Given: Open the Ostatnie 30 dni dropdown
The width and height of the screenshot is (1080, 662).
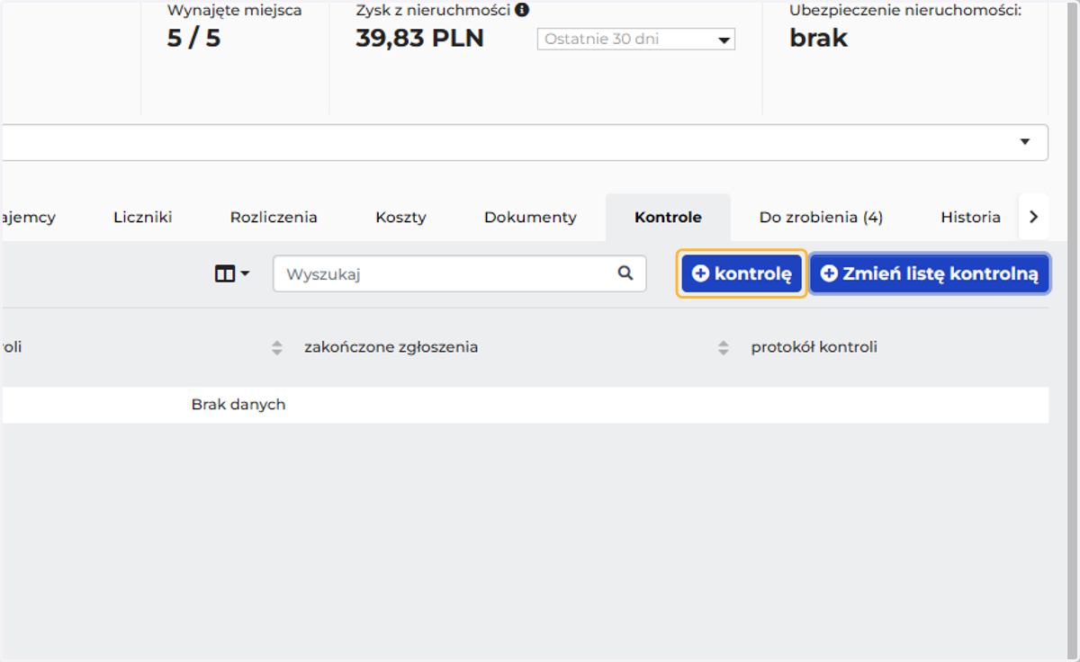Looking at the screenshot, I should tap(636, 40).
